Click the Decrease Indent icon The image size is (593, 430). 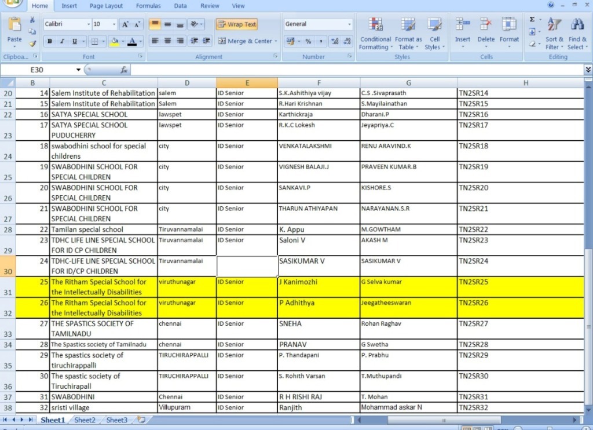click(x=194, y=41)
